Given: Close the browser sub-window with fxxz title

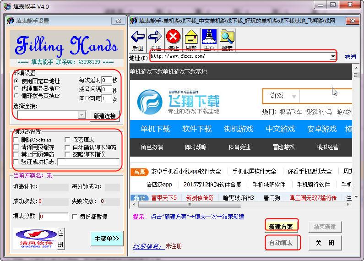Looking at the screenshot, I should point(353,21).
